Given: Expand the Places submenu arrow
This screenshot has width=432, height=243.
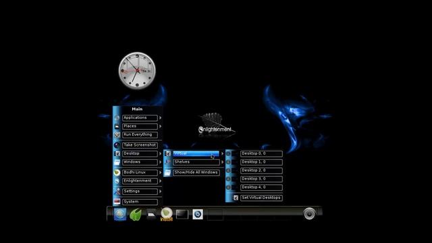Looking at the screenshot, I should coord(160,126).
